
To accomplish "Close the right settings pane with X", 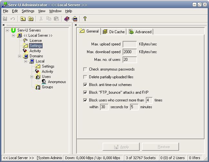I will click(76, 25).
